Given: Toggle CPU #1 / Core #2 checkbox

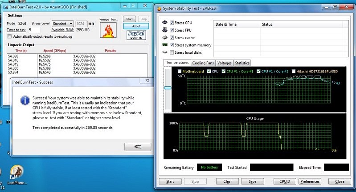Looking at the screenshot, I should 258,71.
